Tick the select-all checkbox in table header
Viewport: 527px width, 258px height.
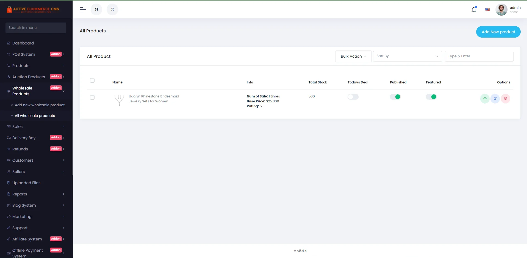pos(92,80)
